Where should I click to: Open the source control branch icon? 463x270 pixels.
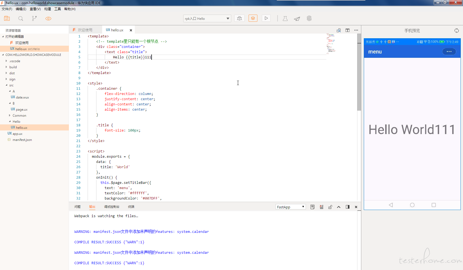coord(34,18)
